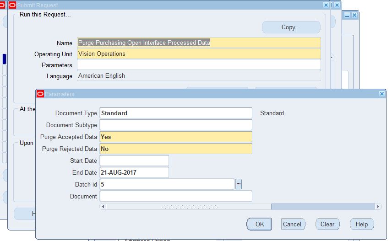This screenshot has height=241, width=392.
Task: Click the Oracle icon in Submit Request title
Action: click(12, 5)
